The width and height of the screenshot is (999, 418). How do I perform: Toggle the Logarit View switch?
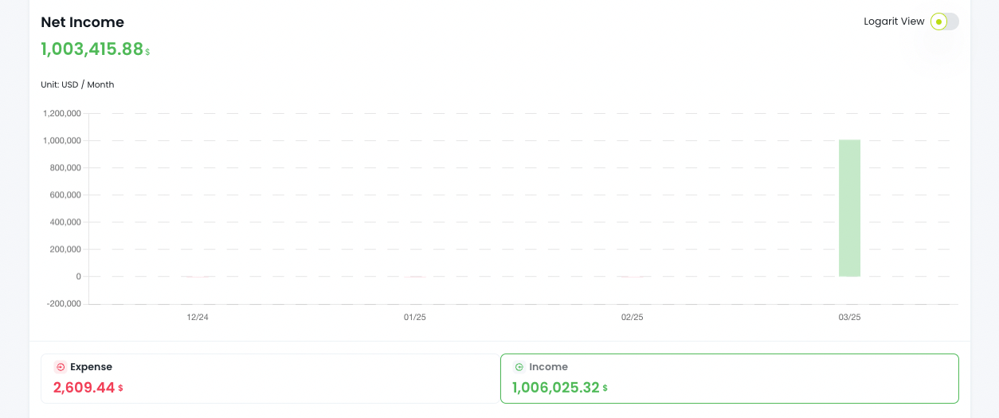pos(944,21)
